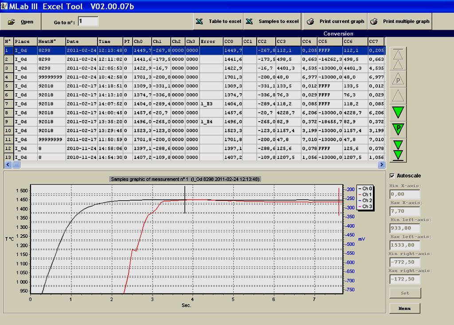Open a file with the Open button

coord(20,21)
